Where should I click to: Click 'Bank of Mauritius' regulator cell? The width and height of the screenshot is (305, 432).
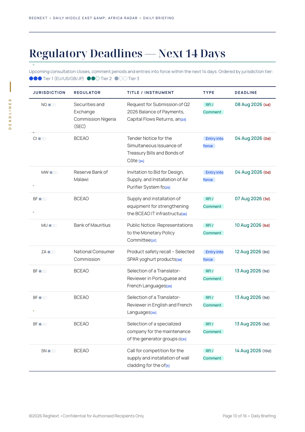pyautogui.click(x=92, y=225)
